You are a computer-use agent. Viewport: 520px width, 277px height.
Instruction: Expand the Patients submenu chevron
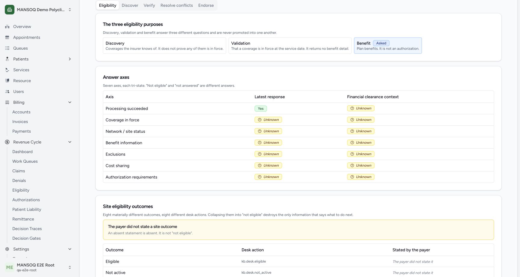coord(70,59)
